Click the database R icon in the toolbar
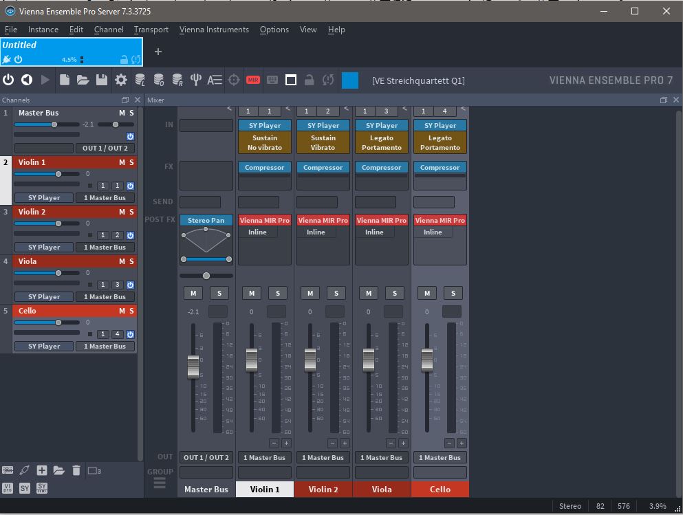This screenshot has height=515, width=683. [x=177, y=80]
